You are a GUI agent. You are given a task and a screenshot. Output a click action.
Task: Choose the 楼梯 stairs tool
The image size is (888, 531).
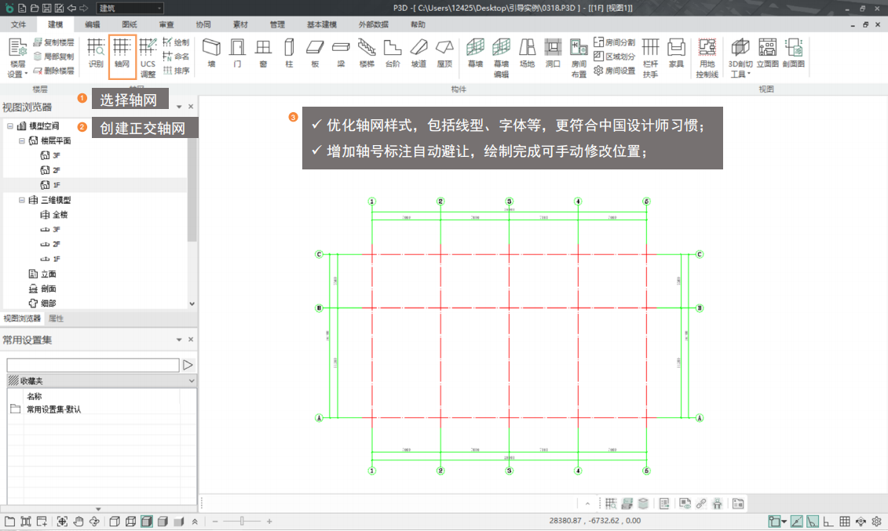click(367, 53)
